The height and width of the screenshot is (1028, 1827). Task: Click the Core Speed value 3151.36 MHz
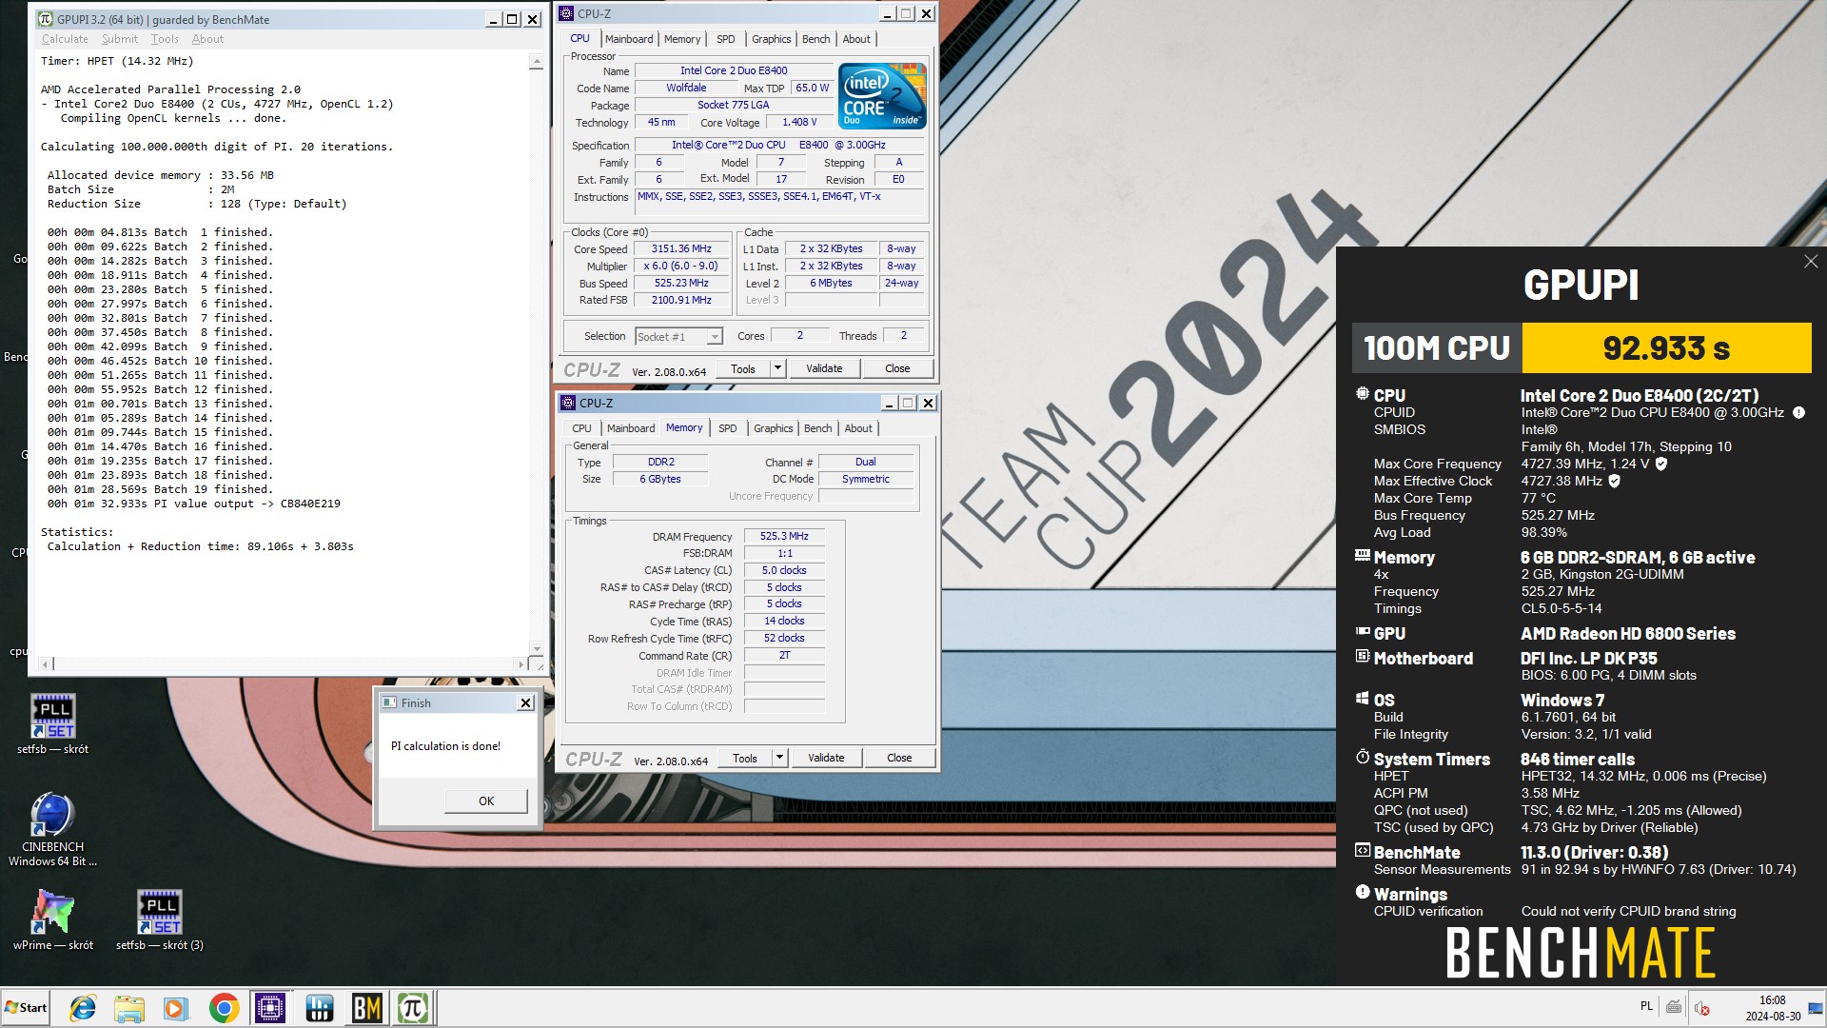(x=681, y=248)
